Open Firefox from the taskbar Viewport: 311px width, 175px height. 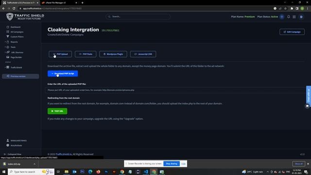pos(98,172)
